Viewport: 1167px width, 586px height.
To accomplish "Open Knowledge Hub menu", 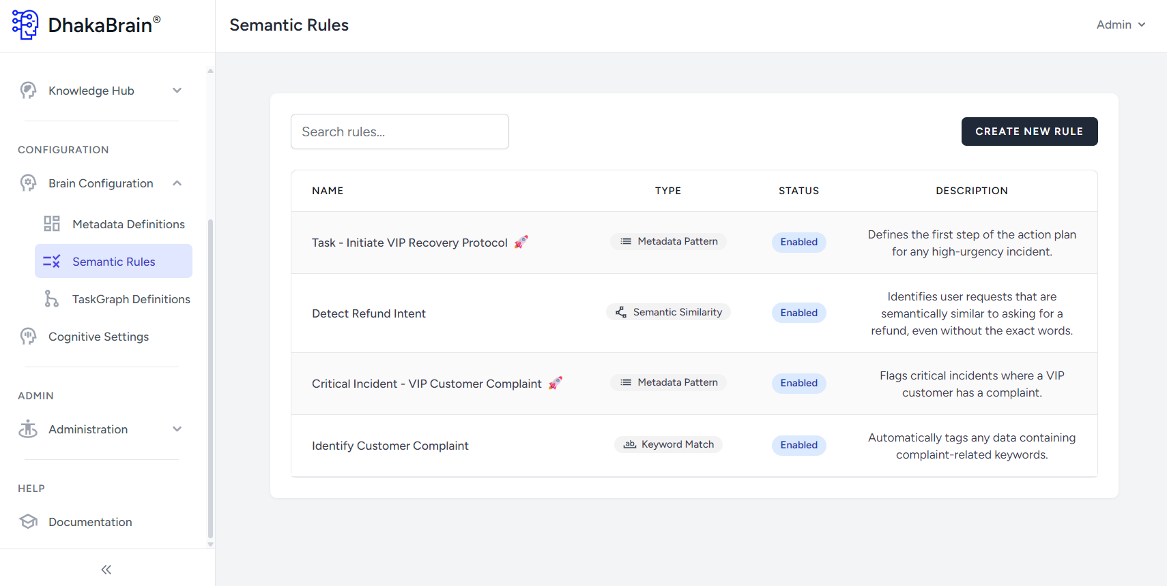I will click(102, 91).
